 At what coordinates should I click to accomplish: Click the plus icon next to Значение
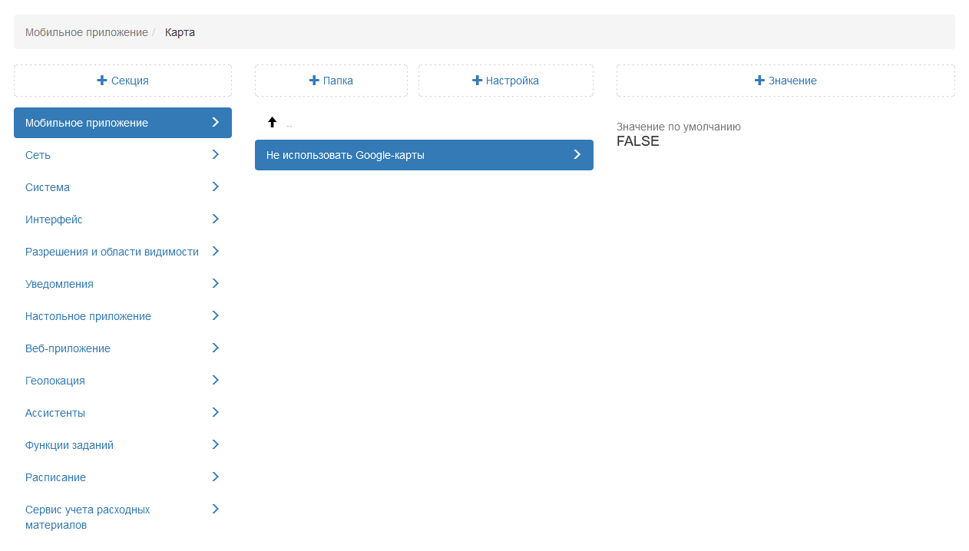pos(759,81)
